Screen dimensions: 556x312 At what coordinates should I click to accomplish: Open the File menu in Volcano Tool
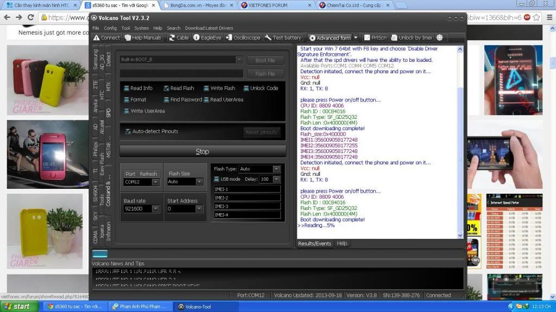click(x=96, y=28)
